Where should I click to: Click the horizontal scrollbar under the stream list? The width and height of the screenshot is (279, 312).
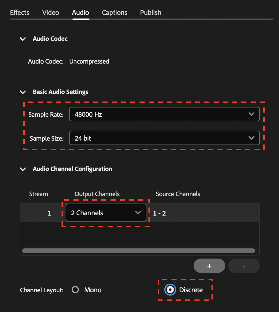click(x=139, y=250)
